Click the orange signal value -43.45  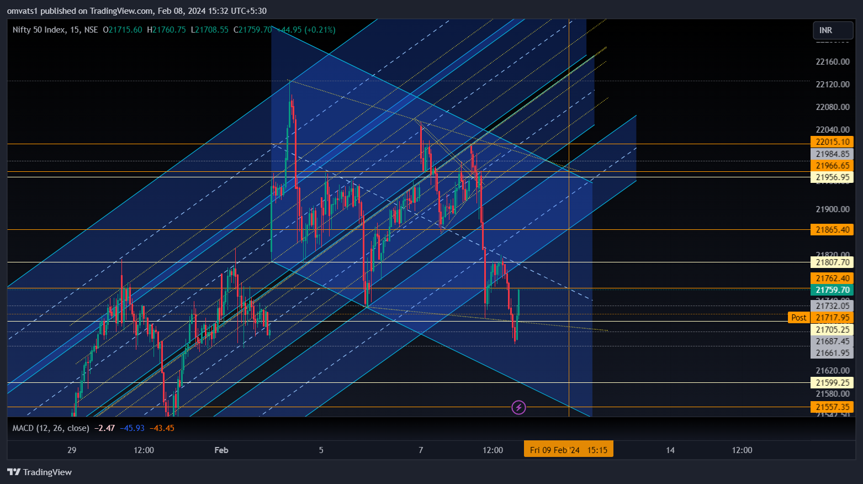162,428
